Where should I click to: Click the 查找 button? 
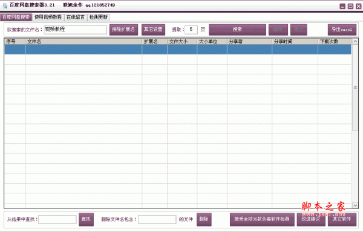86,219
